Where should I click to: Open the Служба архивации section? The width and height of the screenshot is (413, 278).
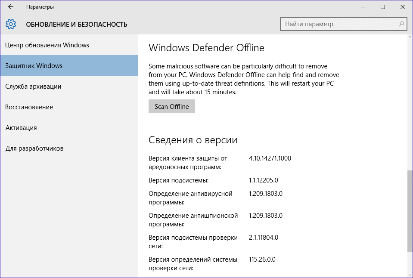(34, 86)
